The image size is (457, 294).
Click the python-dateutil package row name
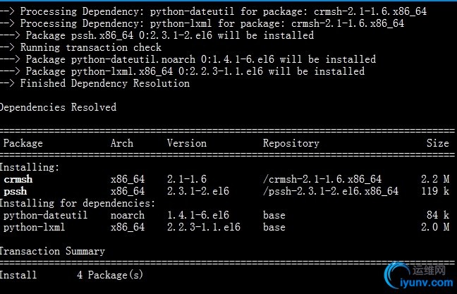click(46, 215)
